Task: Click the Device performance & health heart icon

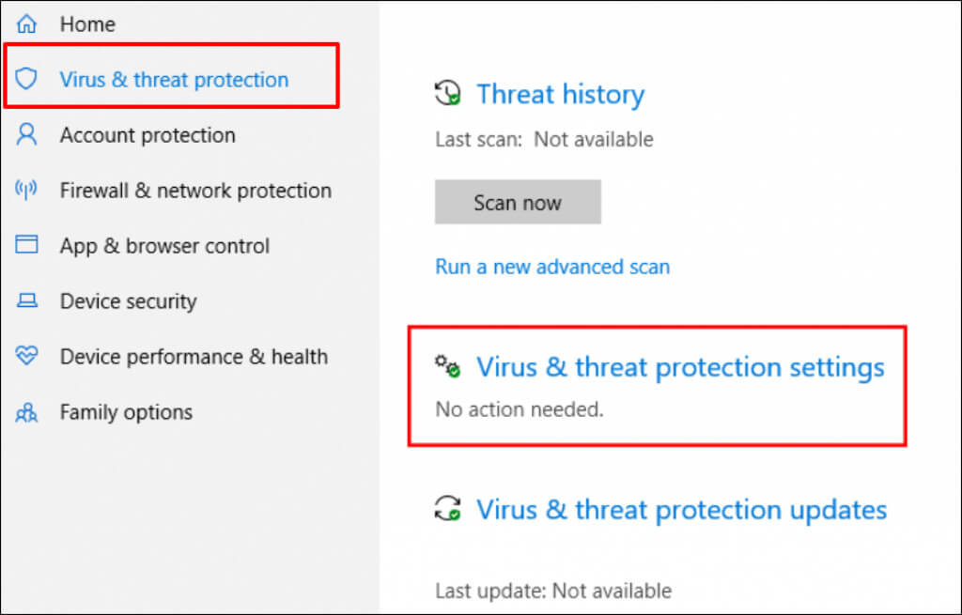Action: coord(26,357)
